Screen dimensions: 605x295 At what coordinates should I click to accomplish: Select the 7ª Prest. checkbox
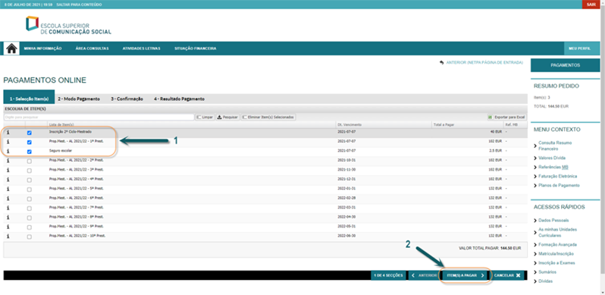pos(30,209)
